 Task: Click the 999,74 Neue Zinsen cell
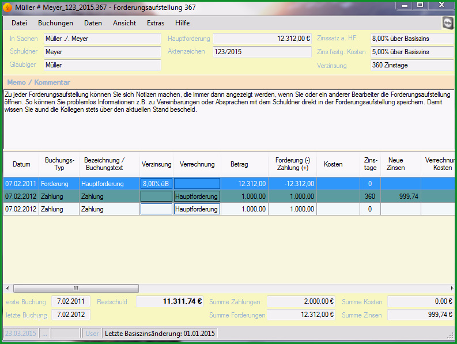pyautogui.click(x=401, y=196)
